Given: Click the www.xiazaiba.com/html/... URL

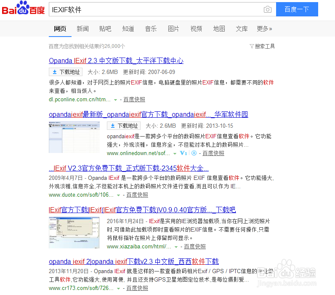Looking at the screenshot, I should pos(139,247).
